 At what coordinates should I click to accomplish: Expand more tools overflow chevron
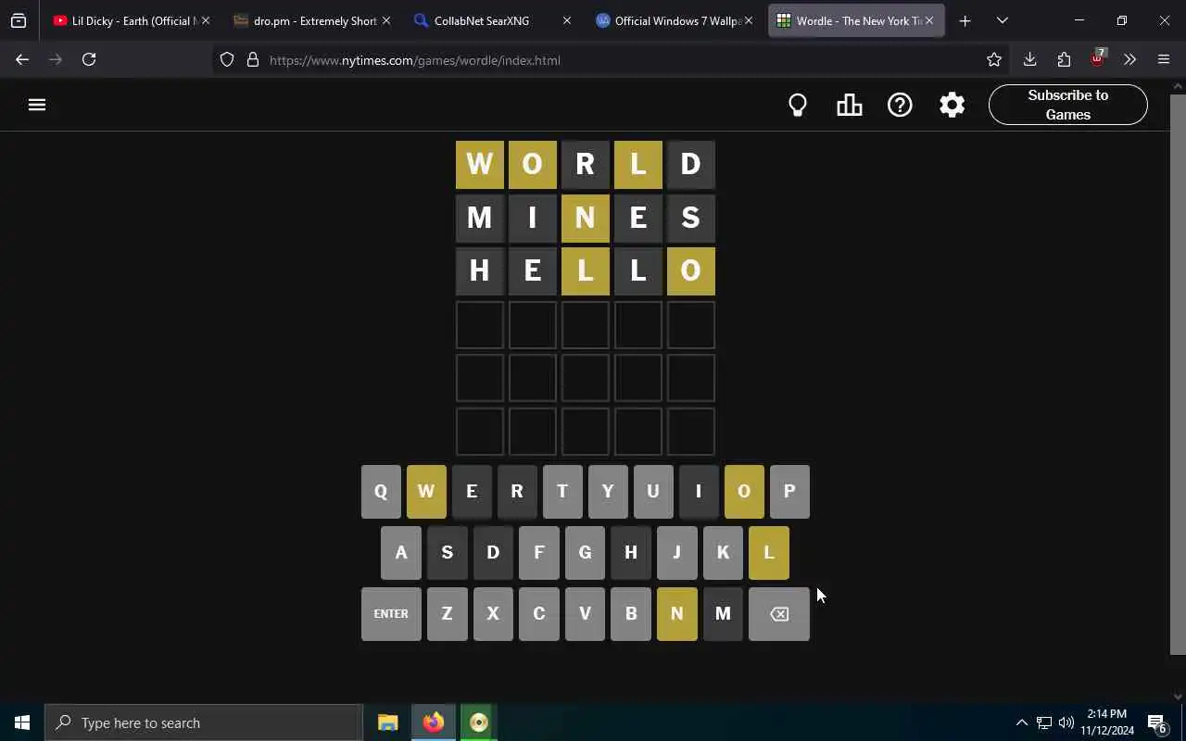click(x=1129, y=59)
